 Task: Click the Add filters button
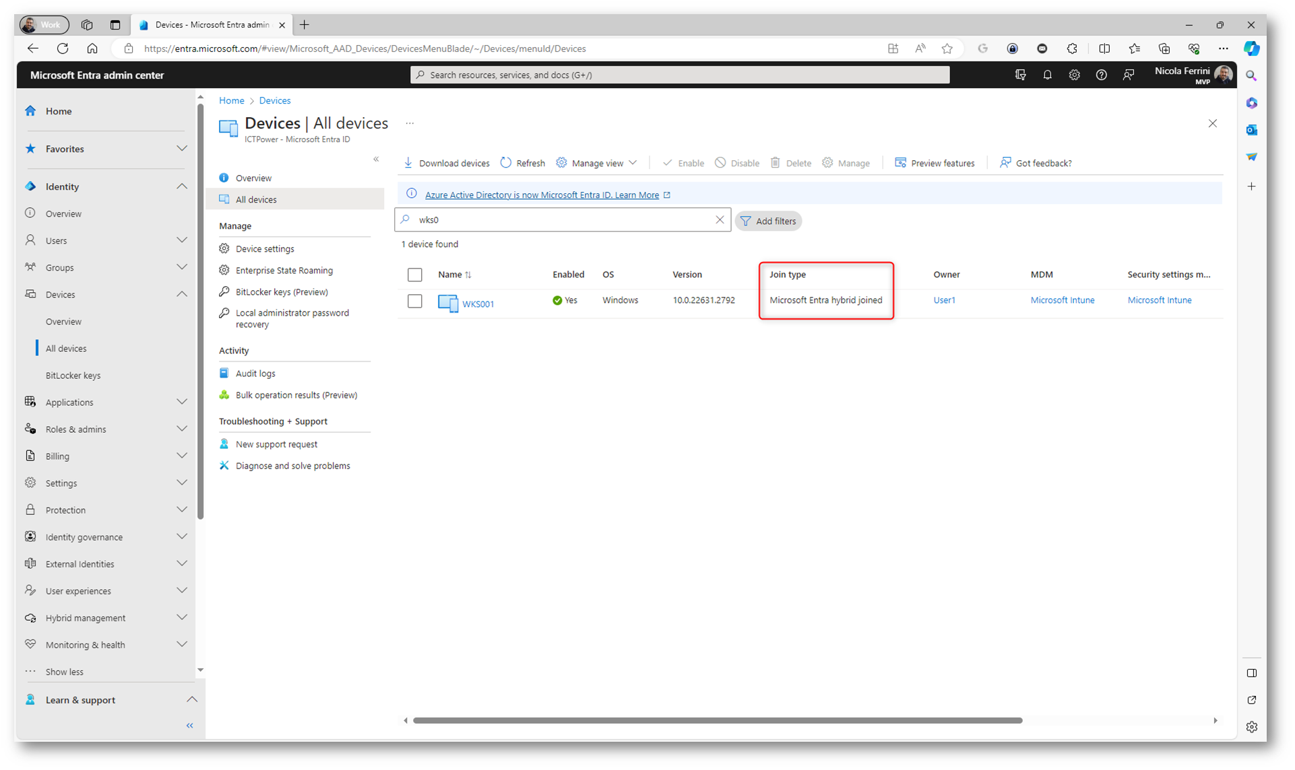point(768,221)
